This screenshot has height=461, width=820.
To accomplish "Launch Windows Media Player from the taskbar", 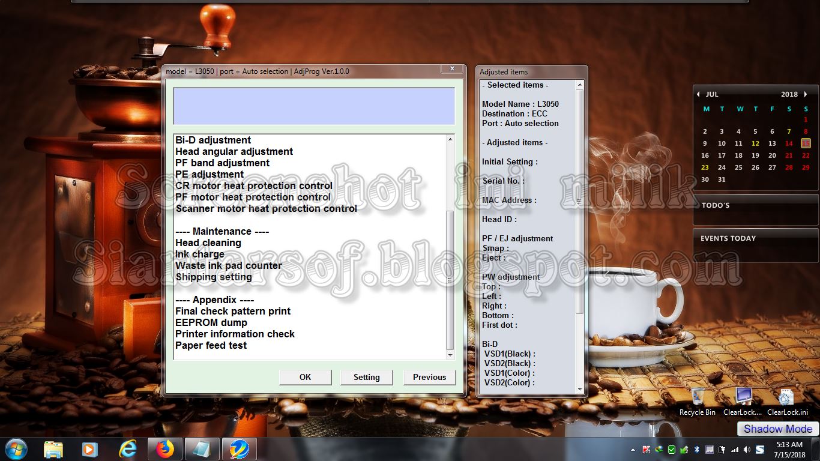I will pos(90,449).
